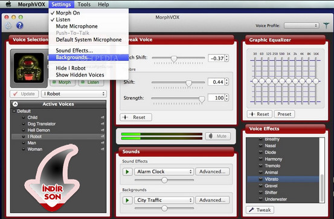Click the 30 Hz equalizer band knob
The width and height of the screenshot is (334, 219).
pos(255,81)
